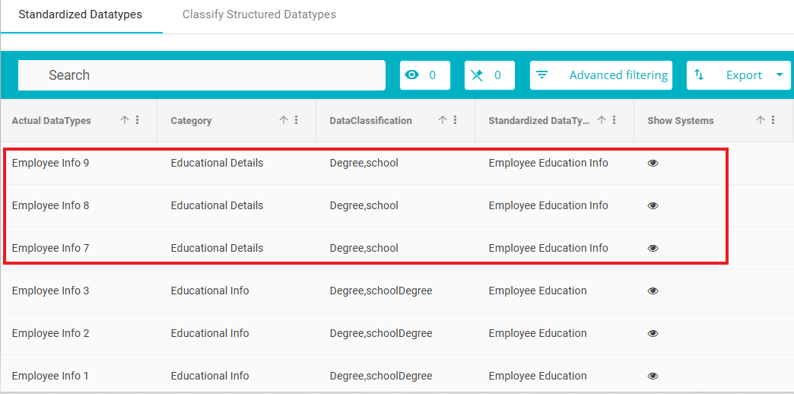Select the Standardized Datatypes tab
Screen dimensions: 794x394
(81, 14)
